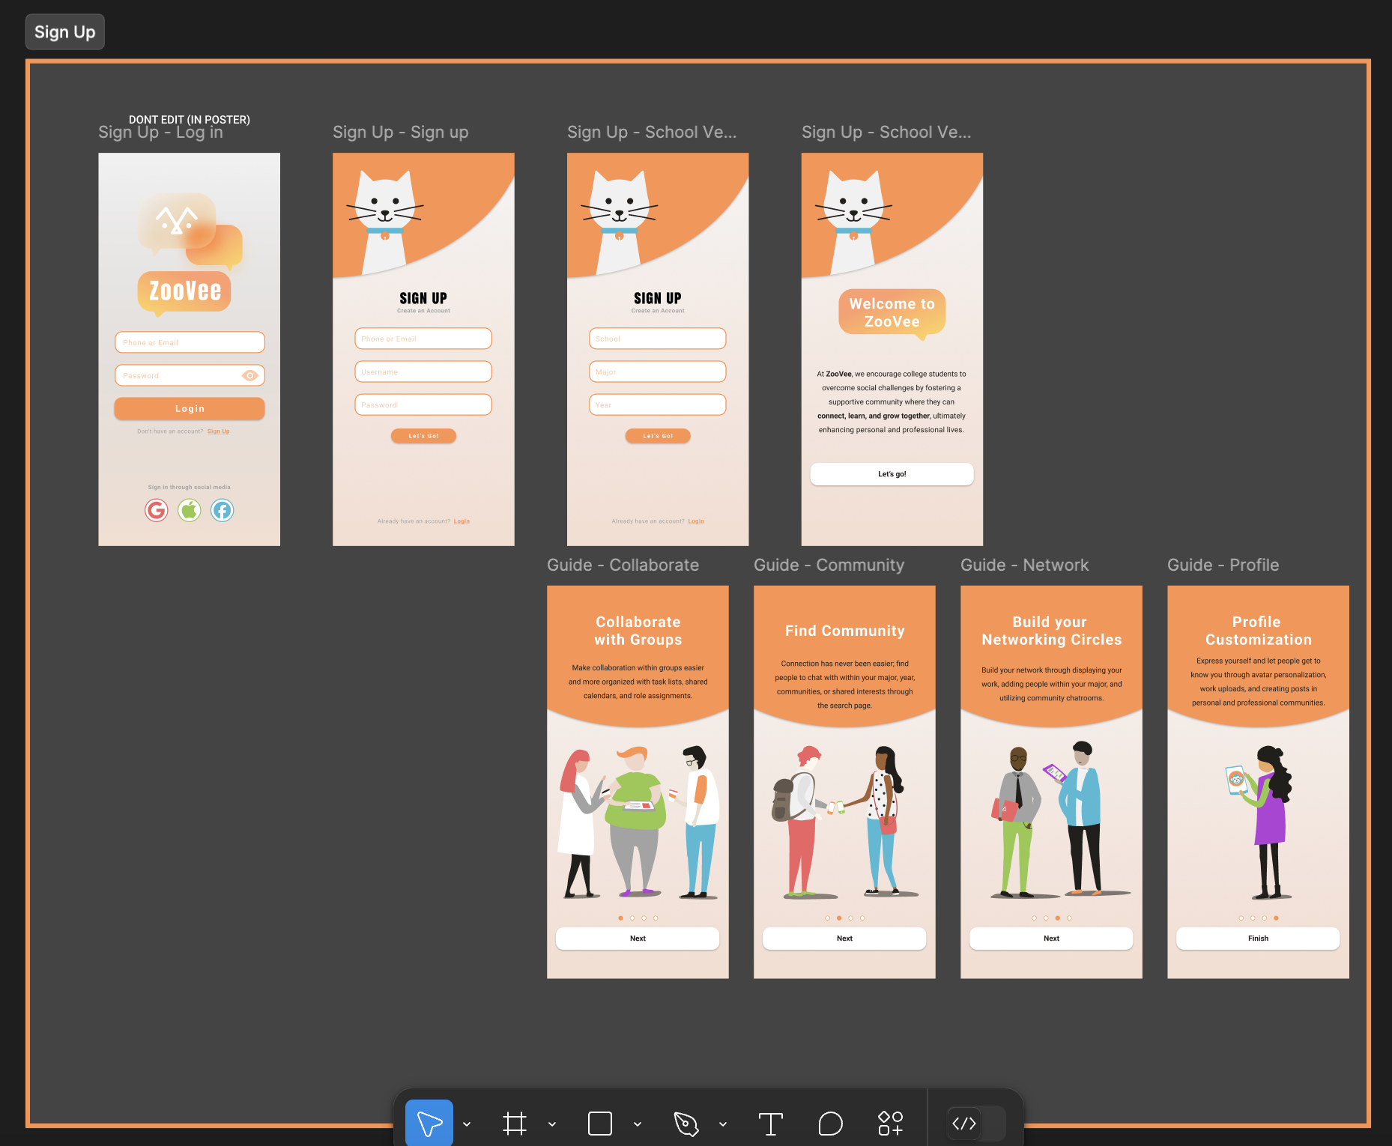The width and height of the screenshot is (1392, 1146).
Task: Toggle Dev Mode switch
Action: [x=975, y=1124]
